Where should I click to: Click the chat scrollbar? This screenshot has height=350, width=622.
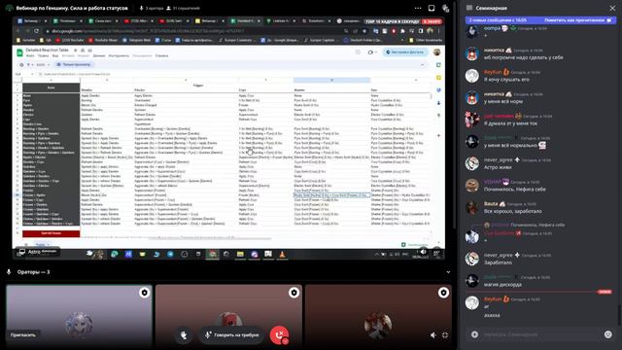click(x=619, y=315)
